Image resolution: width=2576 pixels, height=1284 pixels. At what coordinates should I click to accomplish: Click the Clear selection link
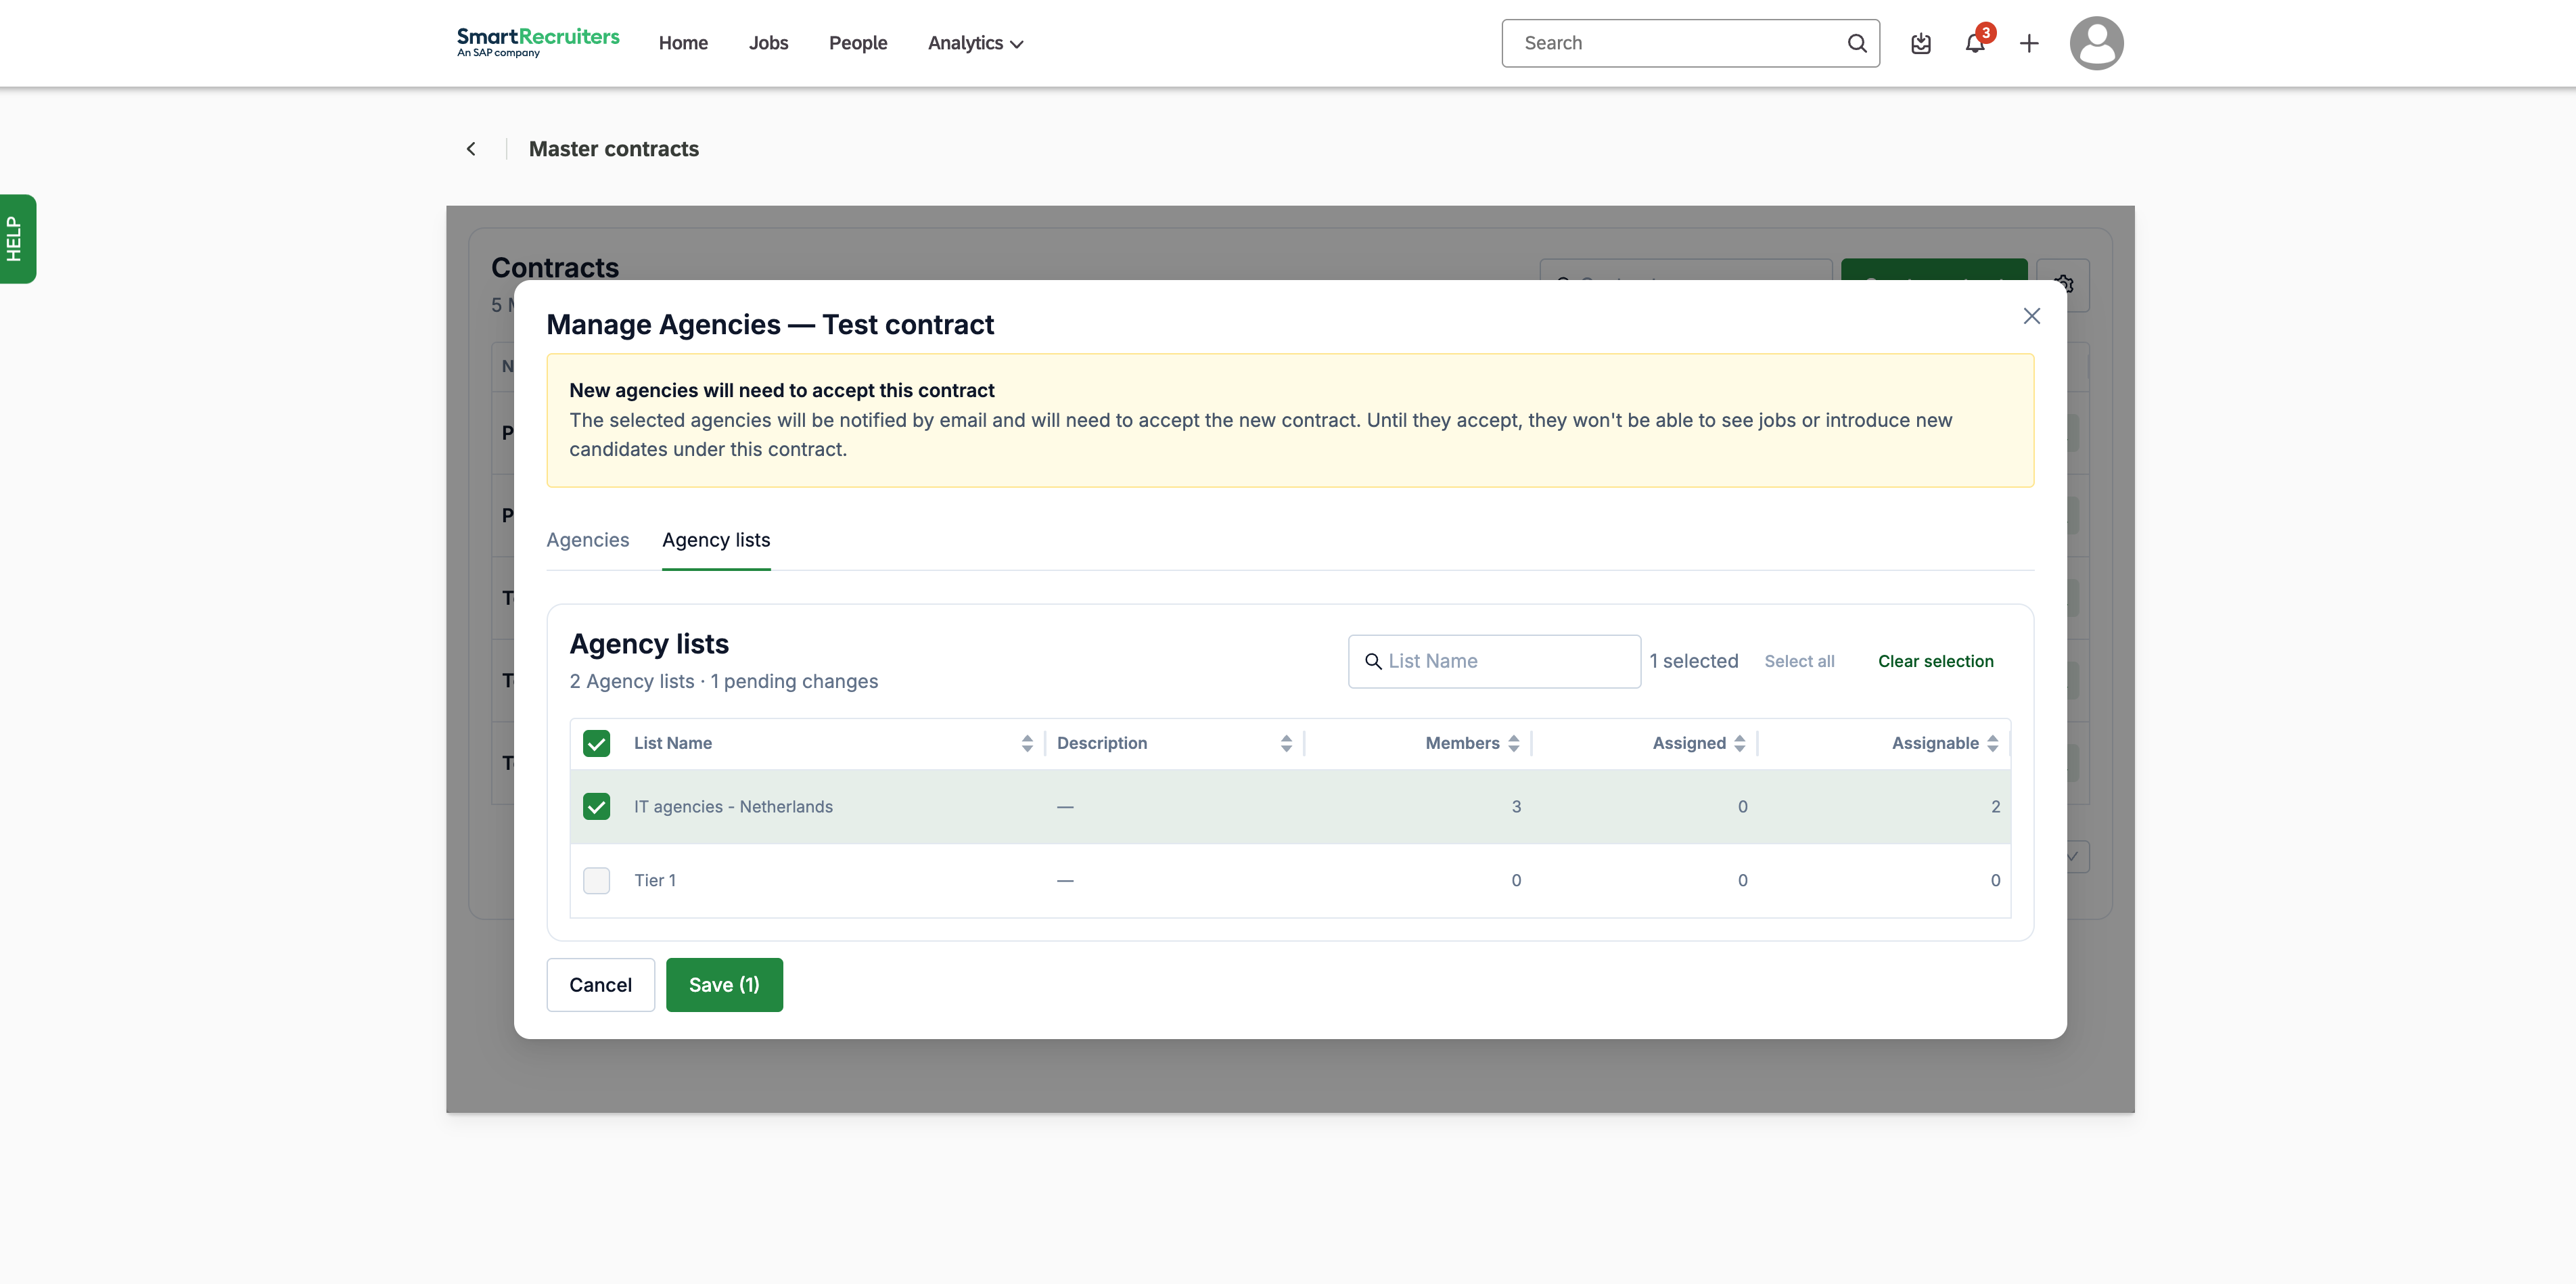coord(1935,661)
